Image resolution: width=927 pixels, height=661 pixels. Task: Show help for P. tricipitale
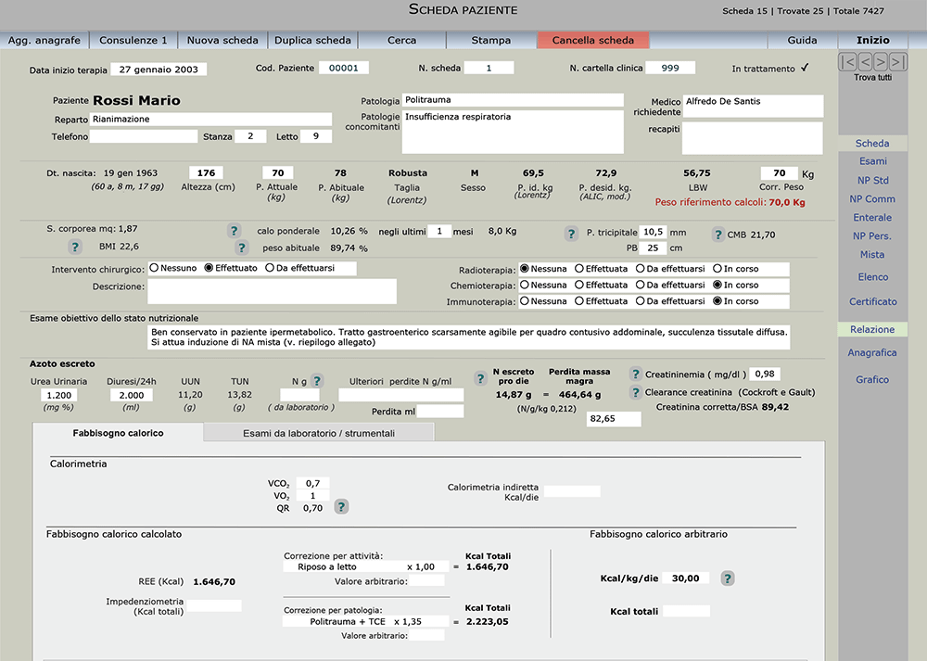pyautogui.click(x=571, y=234)
